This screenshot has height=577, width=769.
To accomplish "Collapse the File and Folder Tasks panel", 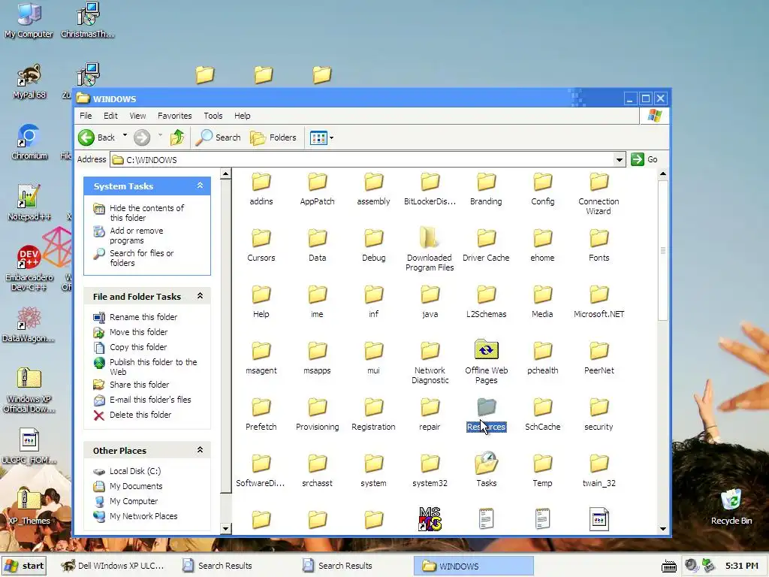I will point(200,296).
